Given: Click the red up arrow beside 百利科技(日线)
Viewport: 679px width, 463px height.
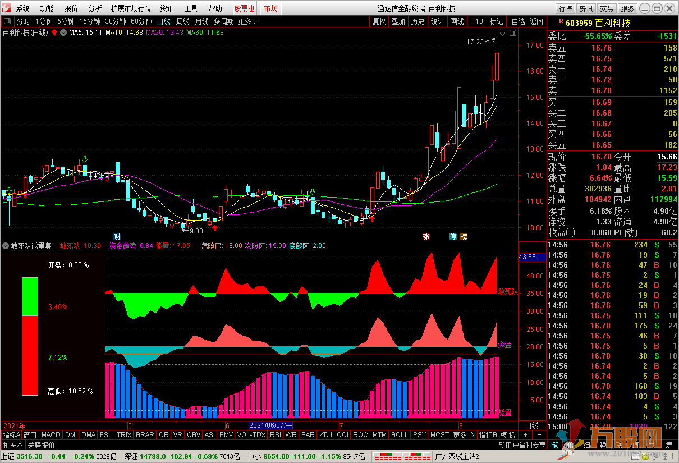Looking at the screenshot, I should click(54, 33).
